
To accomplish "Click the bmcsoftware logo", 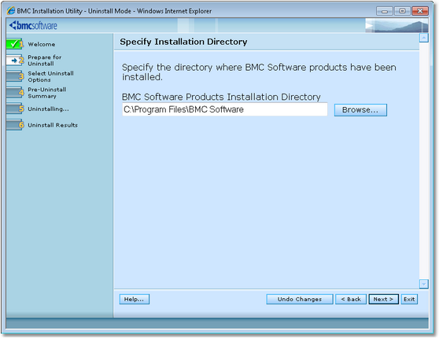I will click(x=33, y=25).
